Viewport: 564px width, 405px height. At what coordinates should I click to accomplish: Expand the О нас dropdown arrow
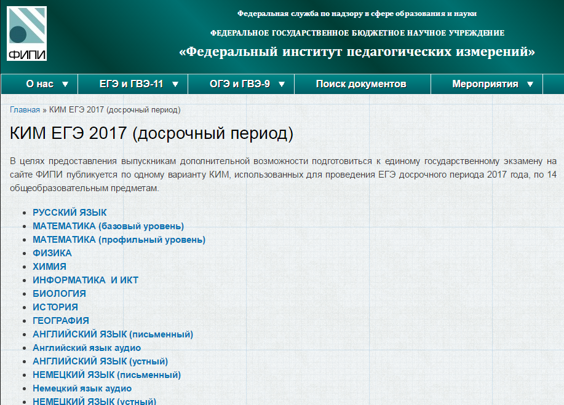(65, 84)
